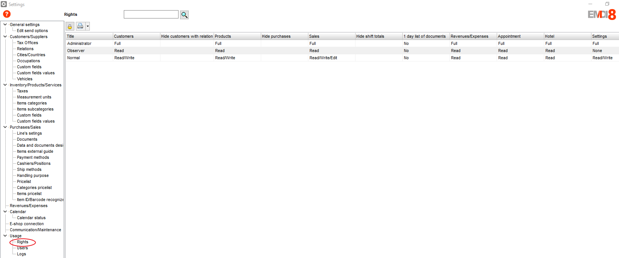This screenshot has width=619, height=258.
Task: Select the Administrator rights row
Action: click(x=79, y=43)
